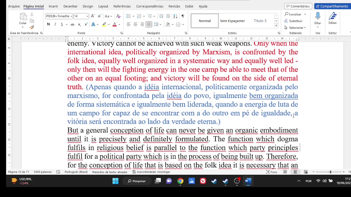Open the font color dropdown arrow

coord(119,24)
